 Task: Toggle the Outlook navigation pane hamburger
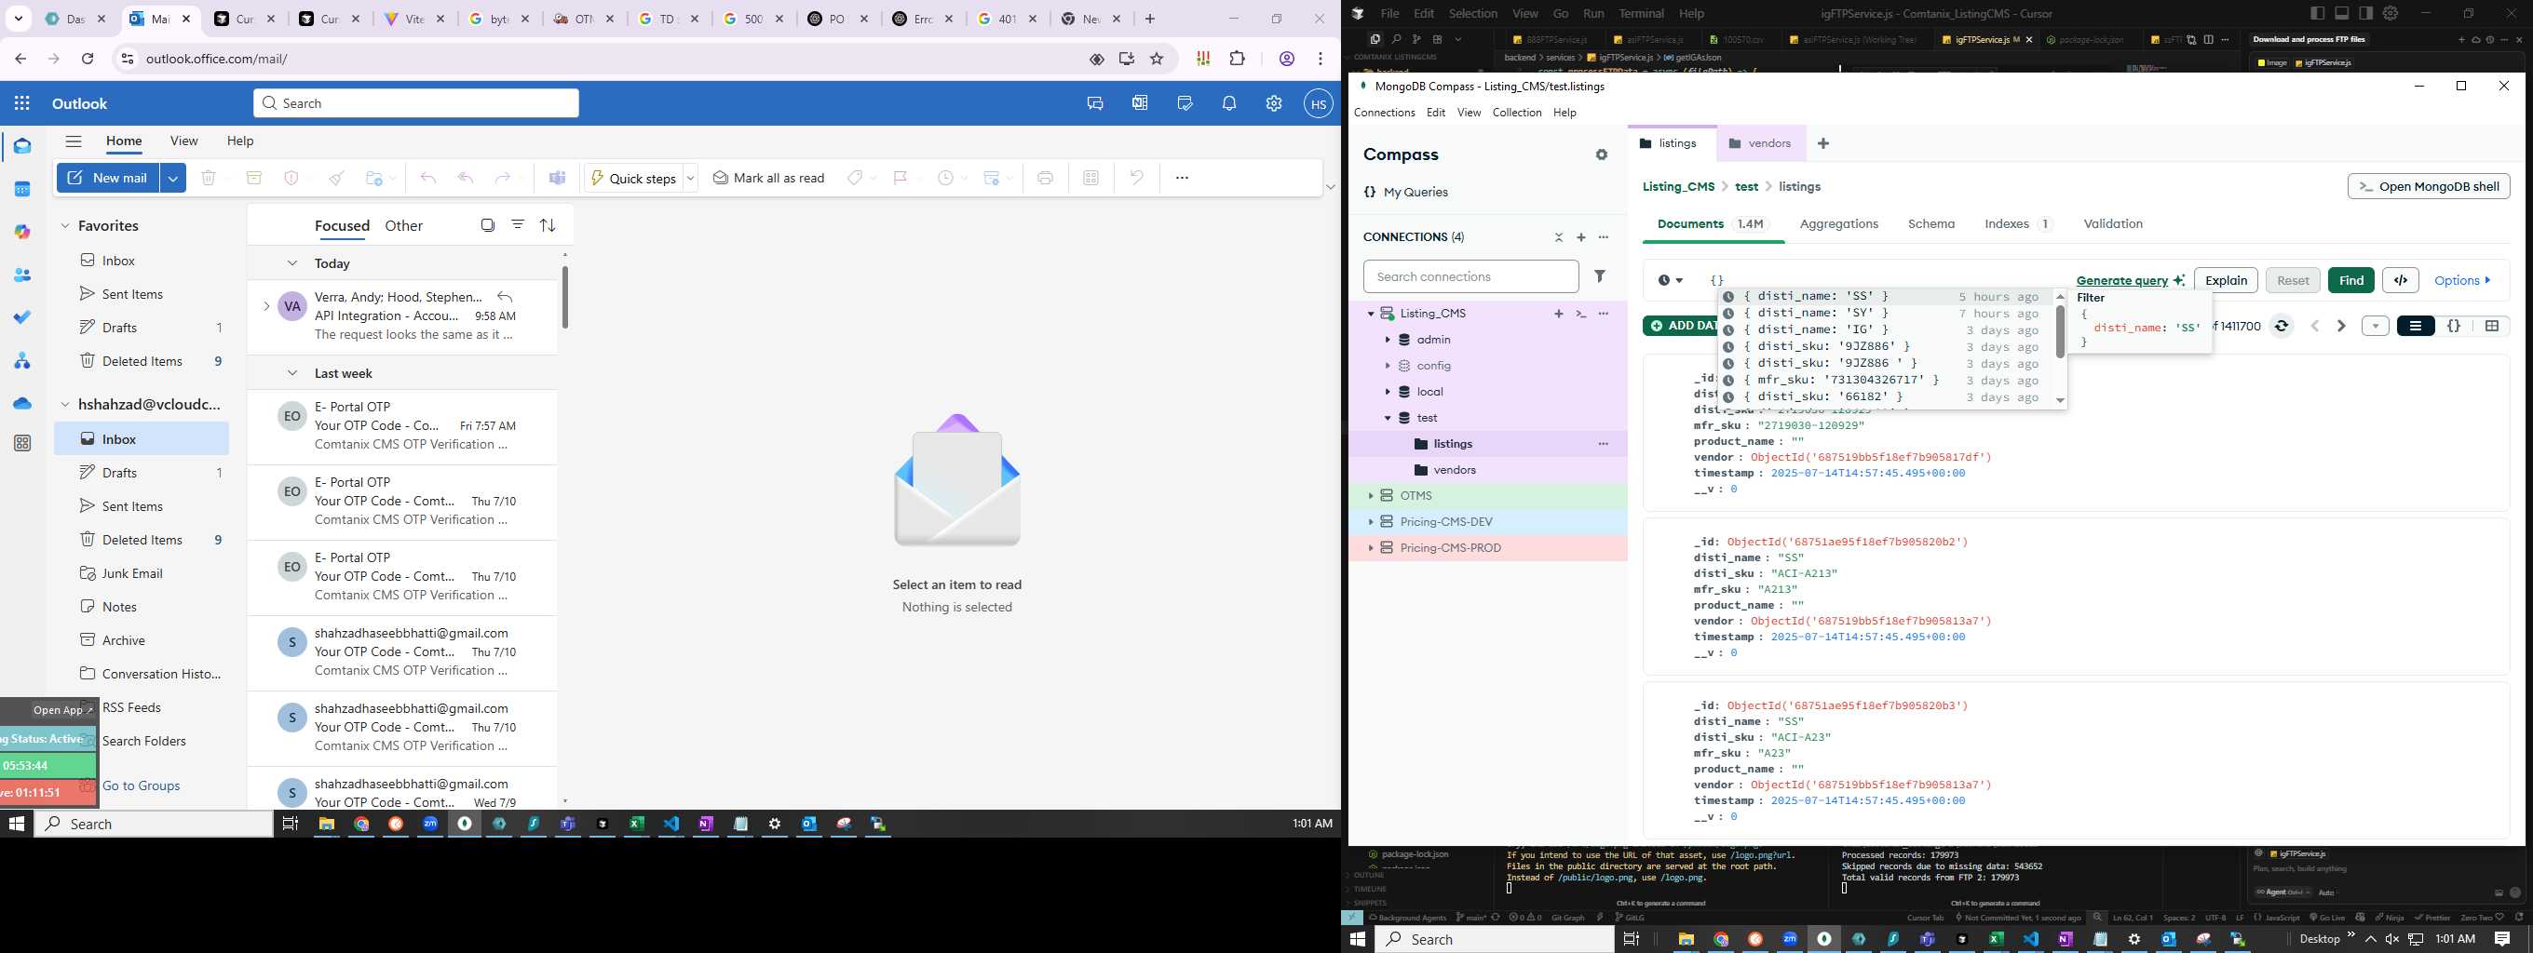coord(74,141)
